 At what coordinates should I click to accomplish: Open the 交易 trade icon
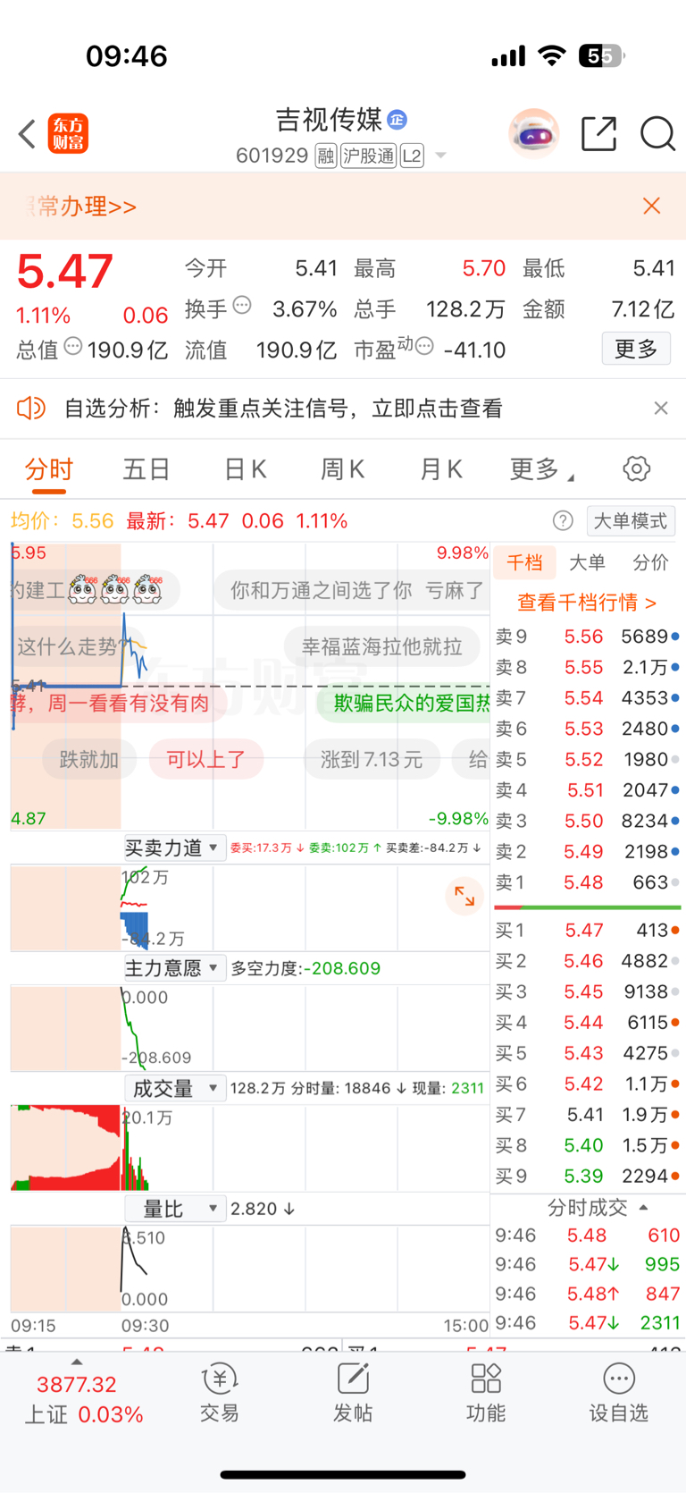coord(220,1392)
